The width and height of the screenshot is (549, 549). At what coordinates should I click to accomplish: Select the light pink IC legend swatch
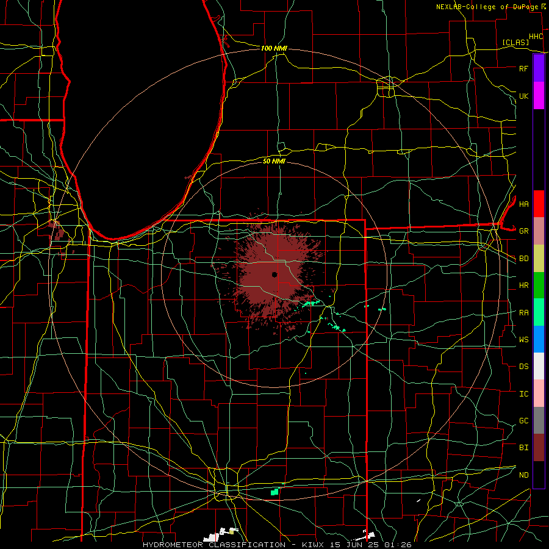[x=539, y=393]
